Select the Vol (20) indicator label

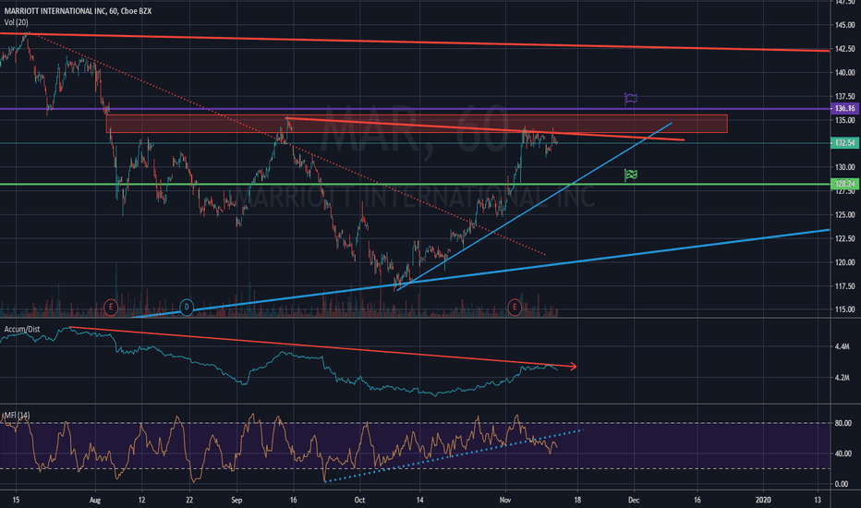(x=16, y=22)
